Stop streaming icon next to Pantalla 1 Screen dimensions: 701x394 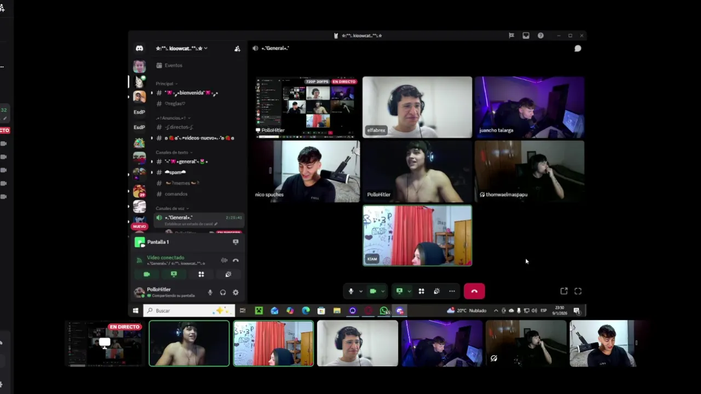[235, 242]
